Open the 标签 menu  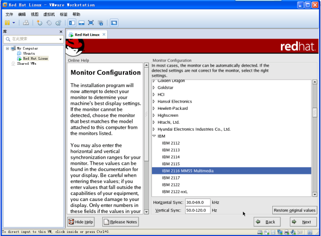click(x=64, y=15)
